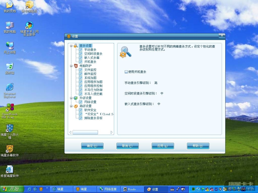Image resolution: width=258 pixels, height=193 pixels.
Task: Select 空闲时段查杀 in settings tree
Action: [x=93, y=54]
